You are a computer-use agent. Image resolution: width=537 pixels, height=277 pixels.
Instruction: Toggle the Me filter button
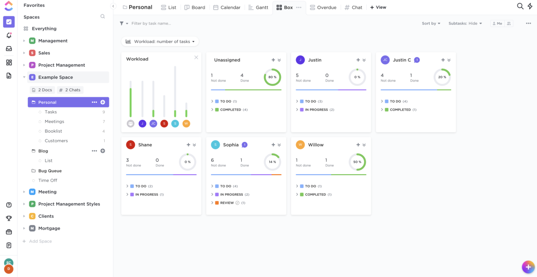coord(497,24)
